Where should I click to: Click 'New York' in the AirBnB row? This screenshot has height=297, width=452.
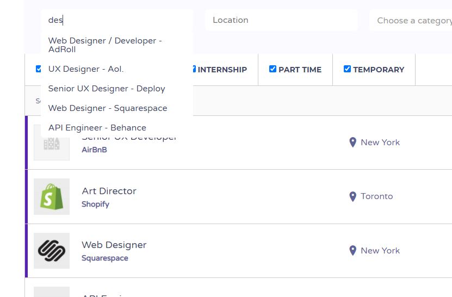tap(380, 142)
